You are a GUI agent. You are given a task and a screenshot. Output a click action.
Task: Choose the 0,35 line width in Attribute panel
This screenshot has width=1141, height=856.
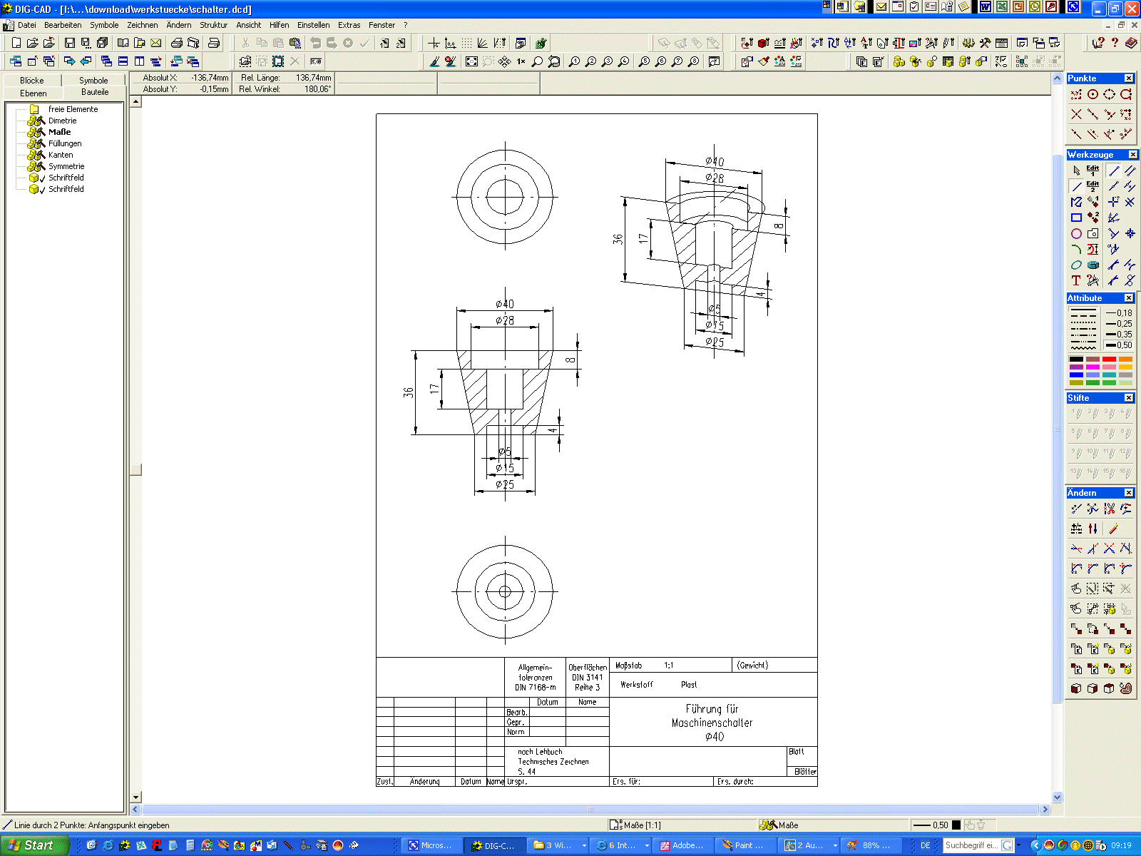[1118, 335]
